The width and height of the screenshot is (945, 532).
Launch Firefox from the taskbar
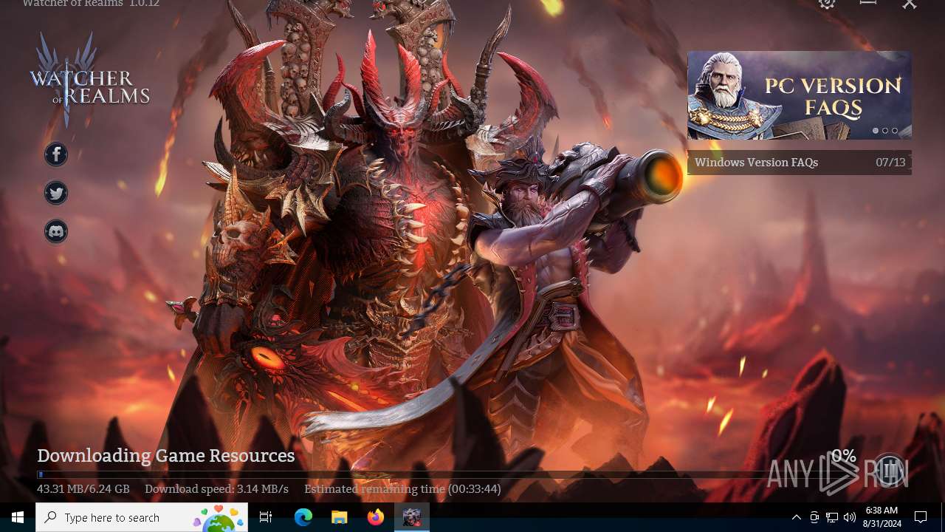point(376,517)
